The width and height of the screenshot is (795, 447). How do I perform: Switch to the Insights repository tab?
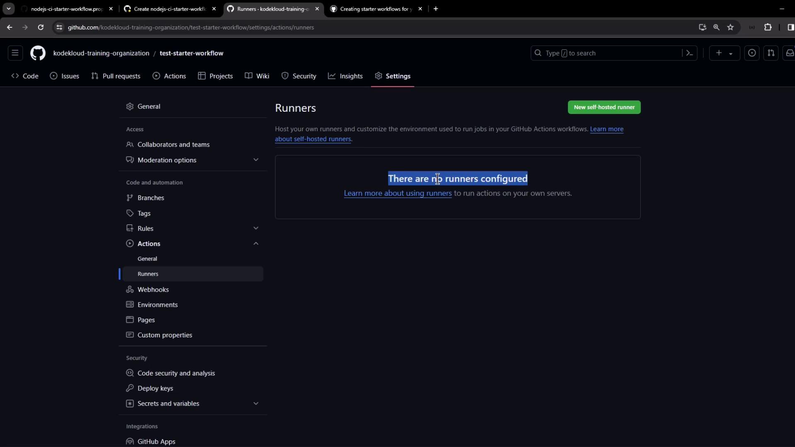pyautogui.click(x=345, y=76)
